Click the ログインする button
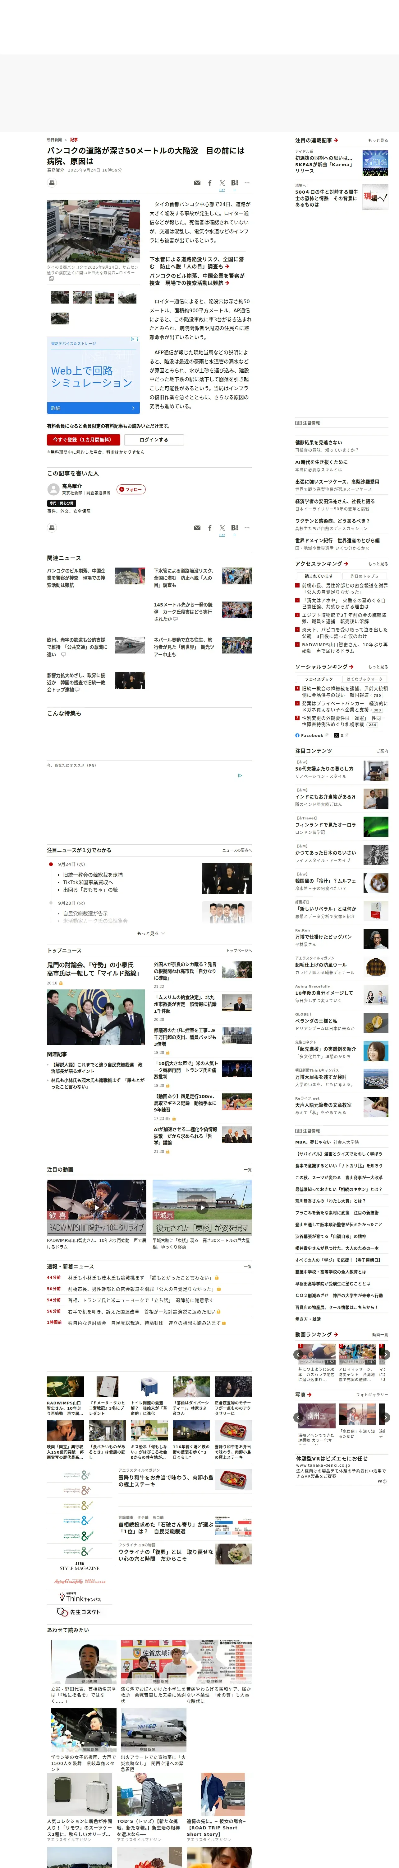Screen dimensions: 399x1868 click(154, 439)
